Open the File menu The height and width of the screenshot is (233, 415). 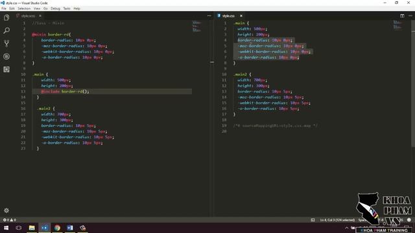point(4,8)
